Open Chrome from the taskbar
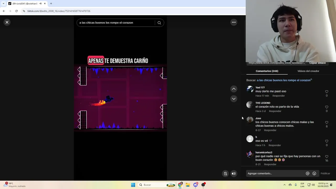Image resolution: width=336 pixels, height=189 pixels. [x=180, y=185]
